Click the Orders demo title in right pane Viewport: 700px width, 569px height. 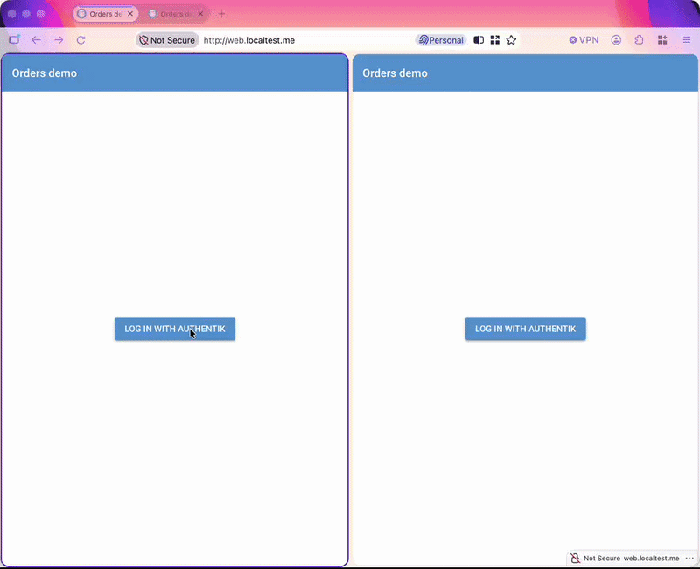[x=395, y=73]
